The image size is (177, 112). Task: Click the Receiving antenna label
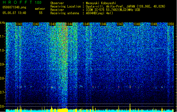(65, 13)
